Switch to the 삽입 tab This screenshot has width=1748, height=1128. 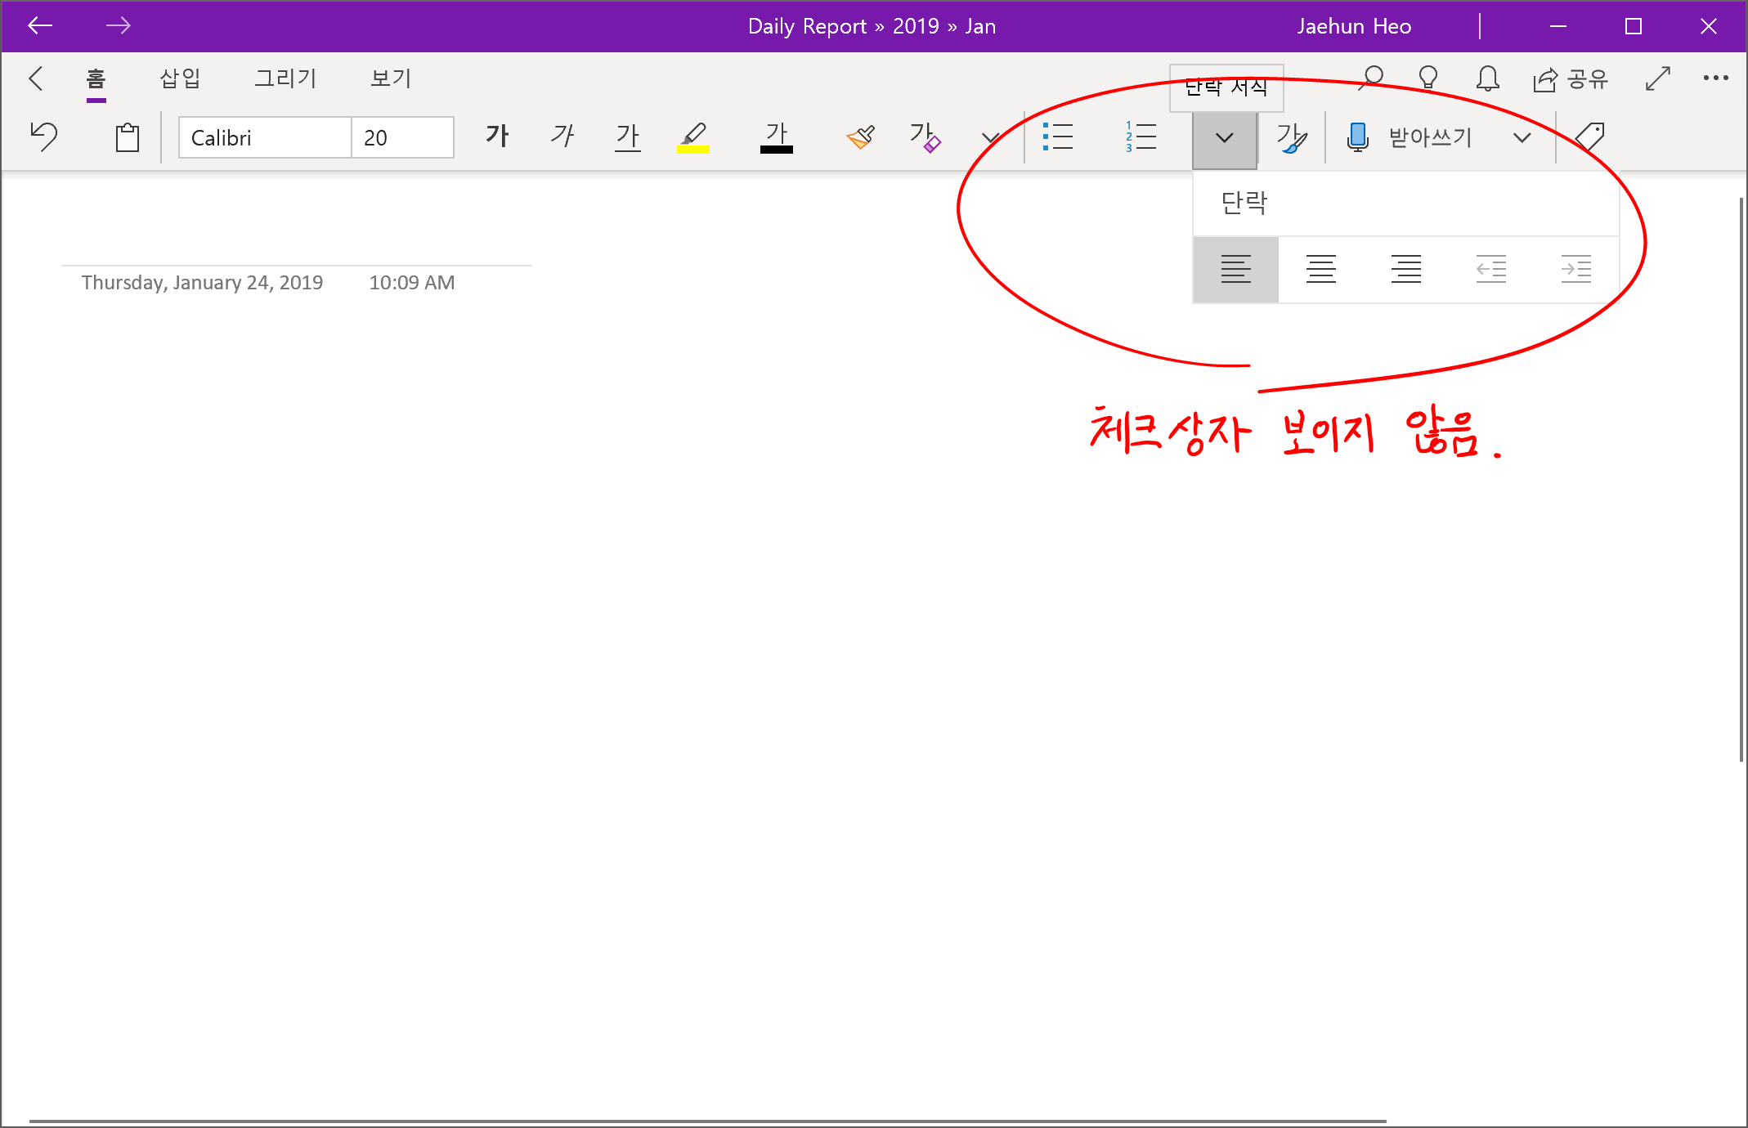180,78
